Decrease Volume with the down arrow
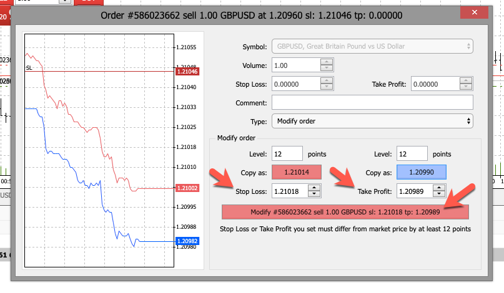 pyautogui.click(x=327, y=69)
